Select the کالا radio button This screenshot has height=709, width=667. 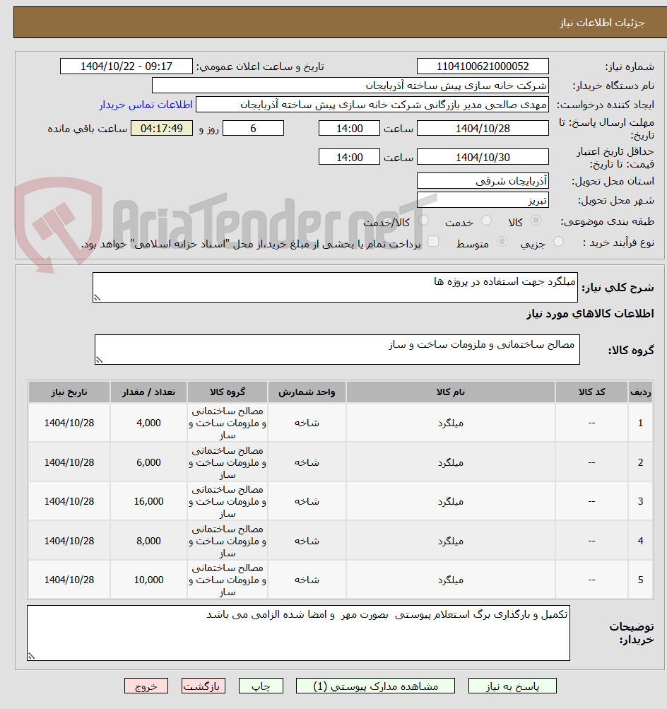[536, 221]
